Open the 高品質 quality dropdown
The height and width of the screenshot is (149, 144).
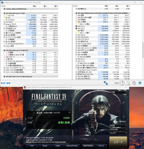pyautogui.click(x=118, y=126)
